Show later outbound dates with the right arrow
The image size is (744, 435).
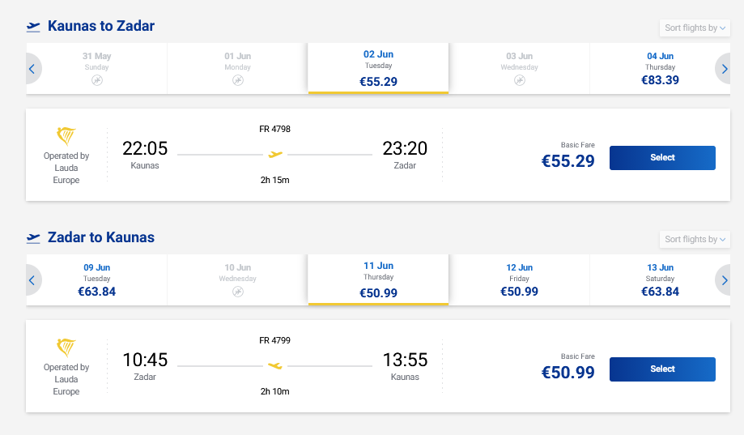coord(723,69)
